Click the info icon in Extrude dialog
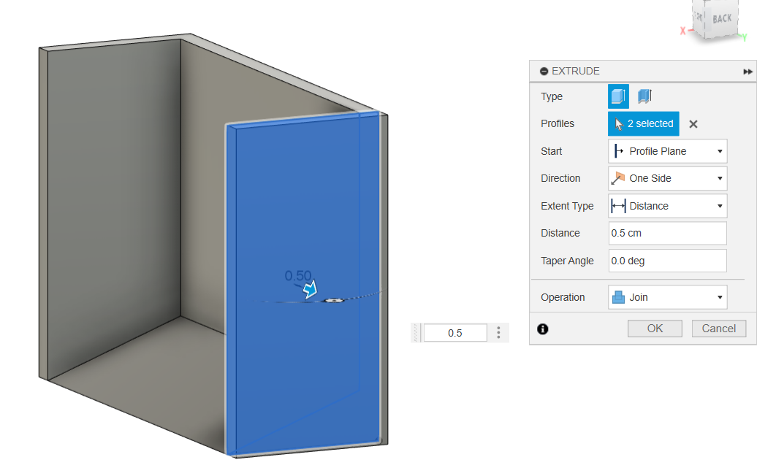Image resolution: width=757 pixels, height=468 pixels. 542,329
